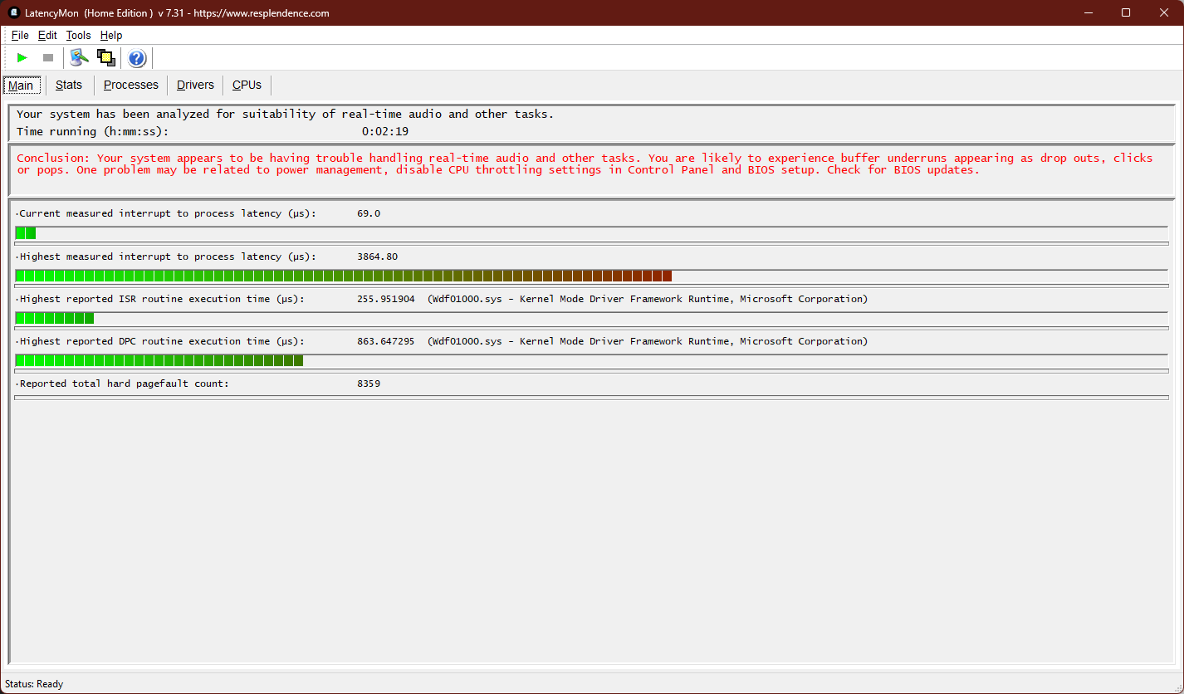Image resolution: width=1184 pixels, height=694 pixels.
Task: Open the Edit menu
Action: pos(47,35)
